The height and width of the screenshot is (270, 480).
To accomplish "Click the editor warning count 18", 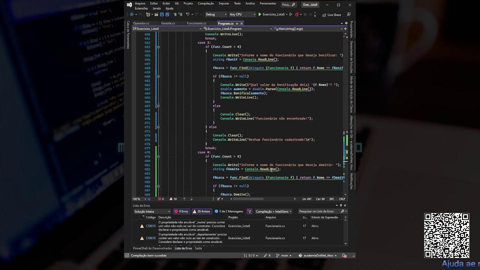I will point(173,199).
